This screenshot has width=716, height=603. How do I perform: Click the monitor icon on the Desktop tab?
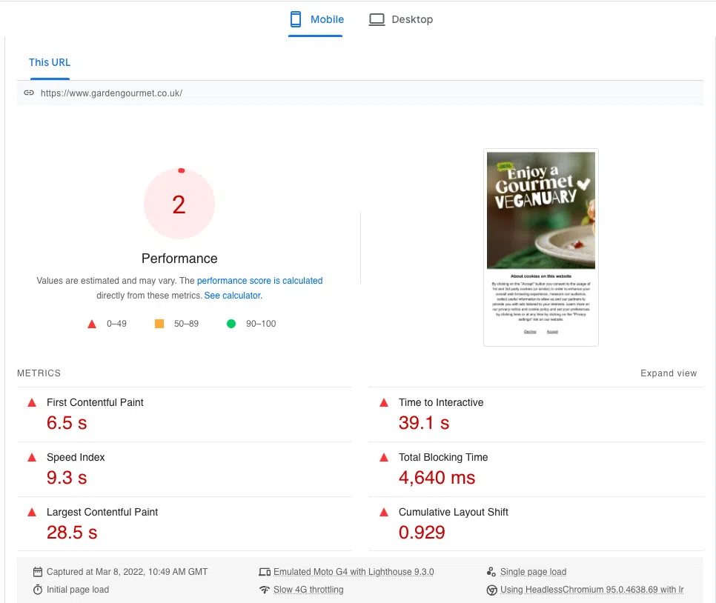[377, 19]
